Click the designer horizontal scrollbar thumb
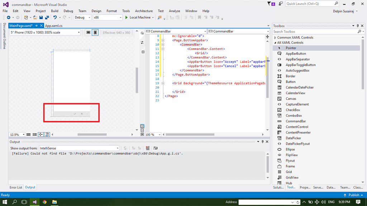 point(92,135)
